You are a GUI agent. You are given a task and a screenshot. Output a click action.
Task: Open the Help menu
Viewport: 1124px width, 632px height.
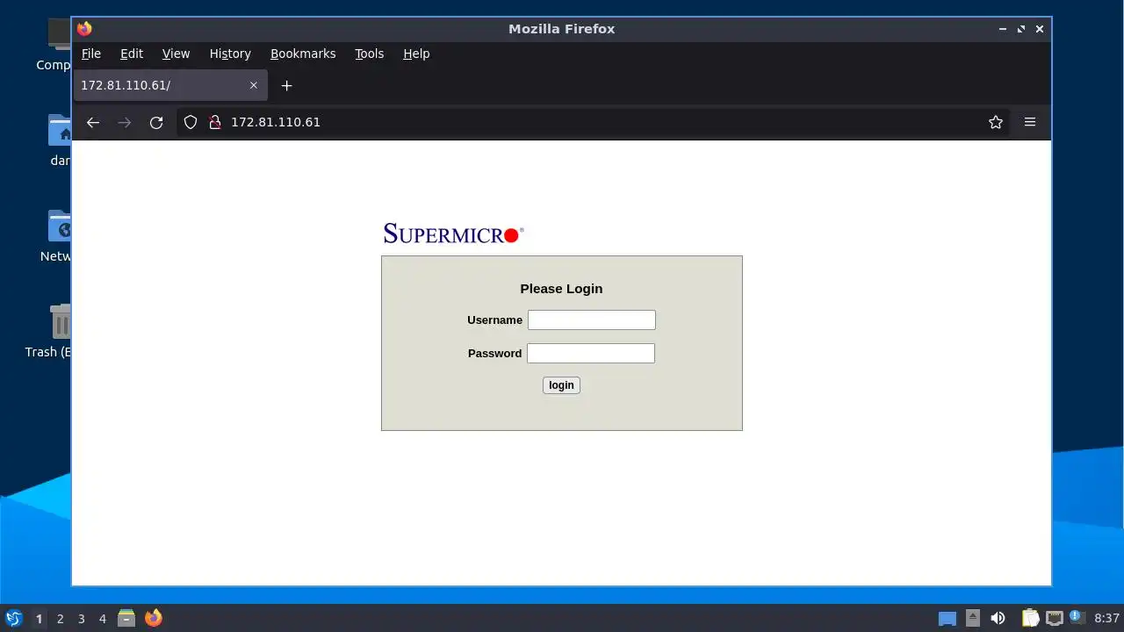pyautogui.click(x=416, y=54)
